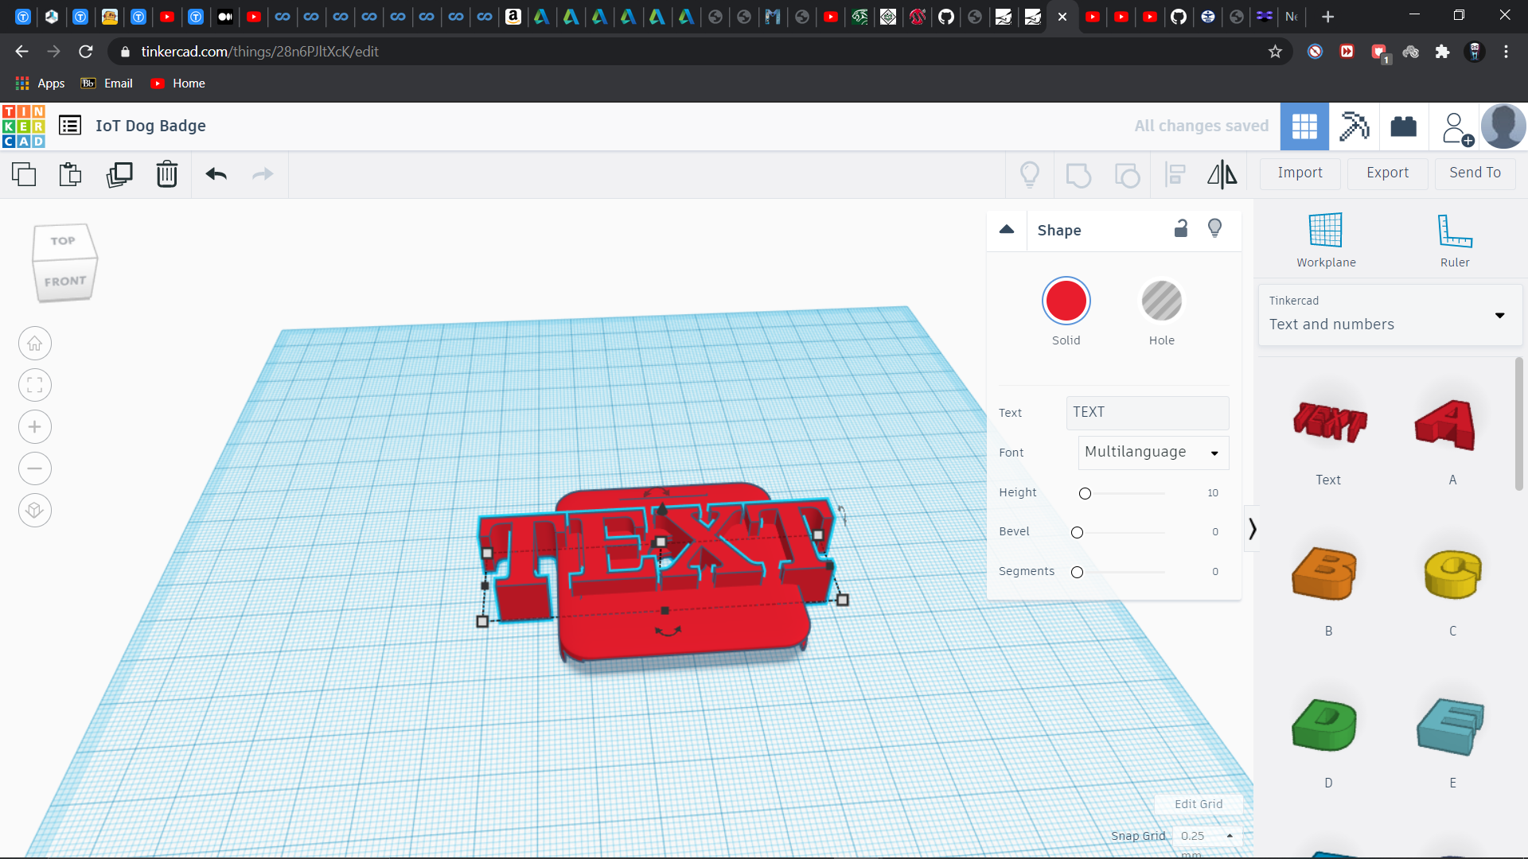Select the Hole shape option

[x=1161, y=302]
